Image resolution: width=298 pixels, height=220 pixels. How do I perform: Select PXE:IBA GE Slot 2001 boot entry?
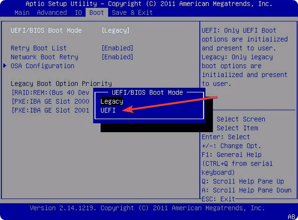coord(50,110)
